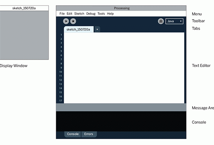Screen dimensions: 214x145
Task: Click the "Console" annotation label on the right
Action: coord(199,122)
